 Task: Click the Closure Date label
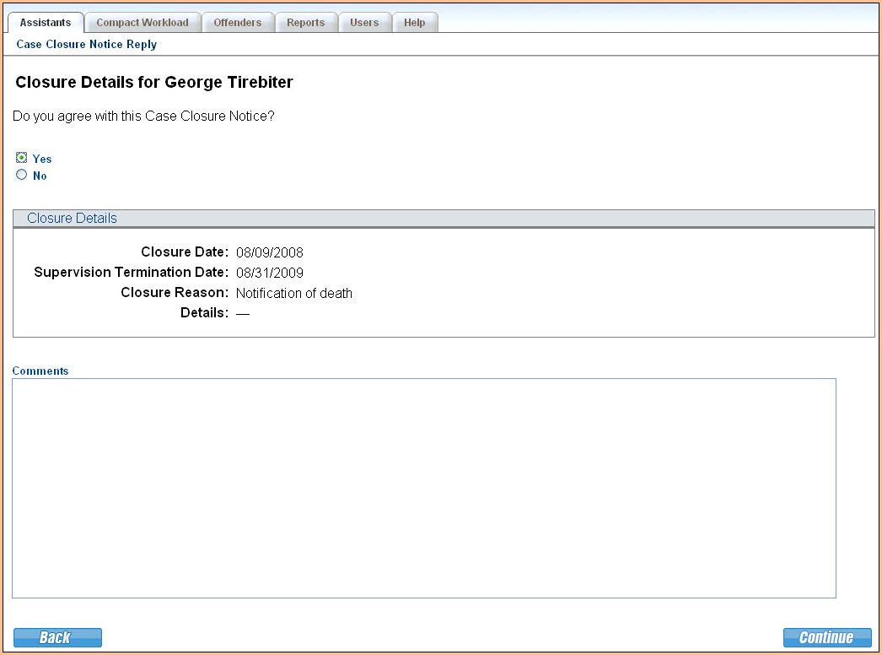[185, 252]
